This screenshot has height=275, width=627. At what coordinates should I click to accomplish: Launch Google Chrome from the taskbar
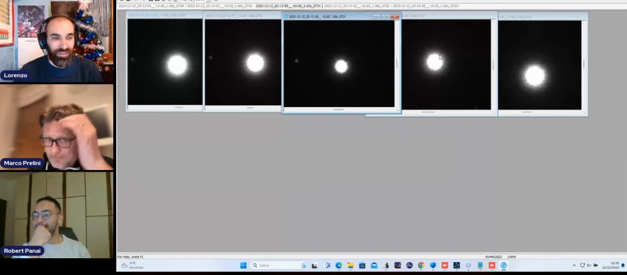421,266
